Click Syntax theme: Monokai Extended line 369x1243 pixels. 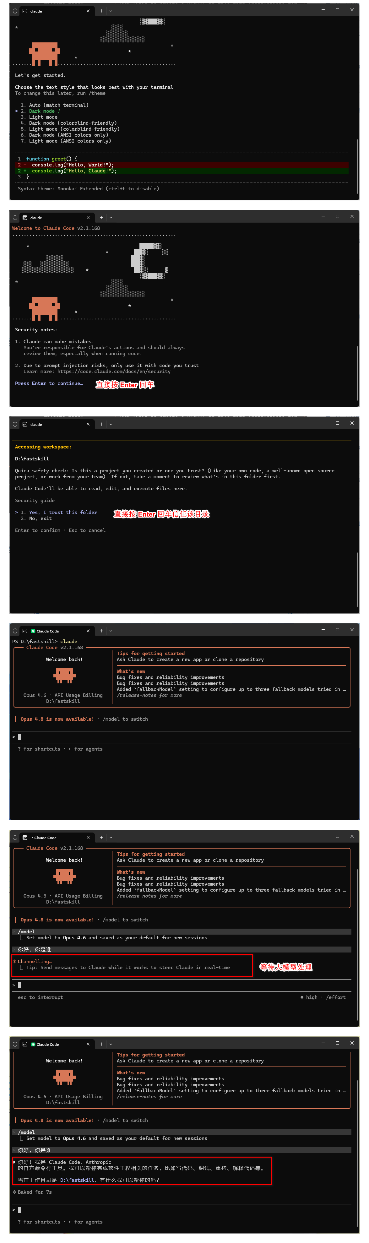[88, 189]
